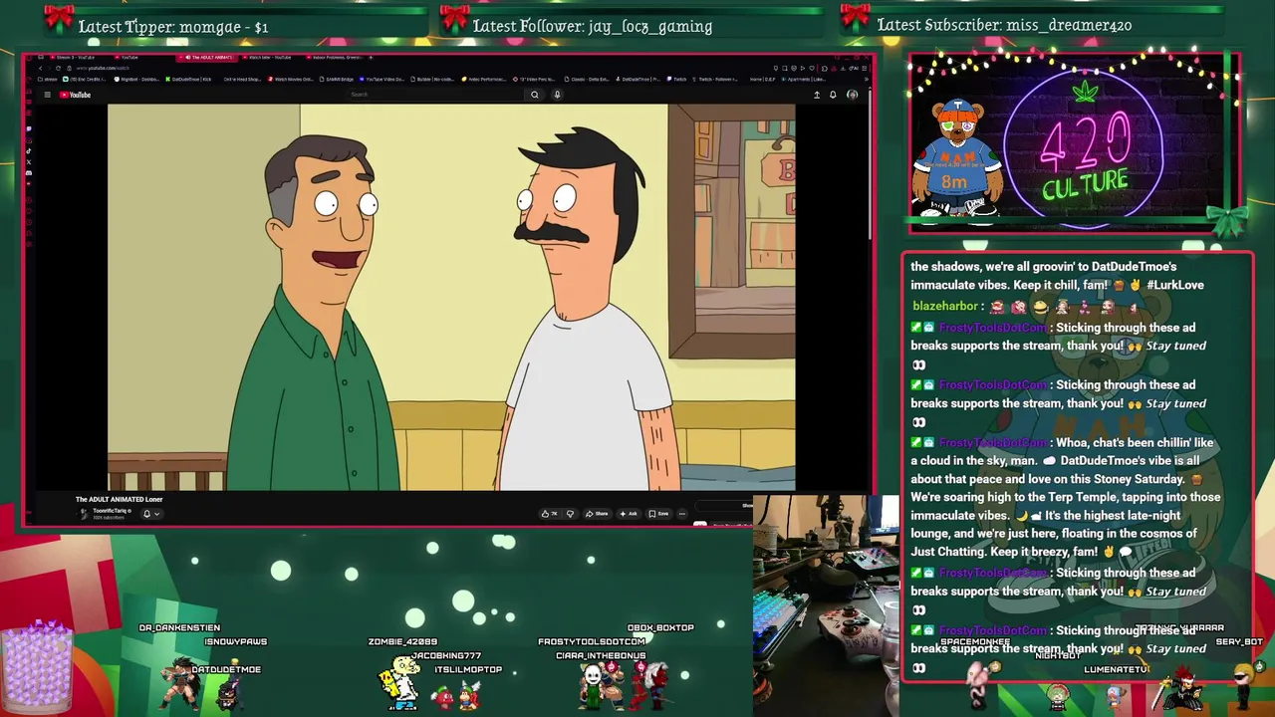This screenshot has width=1275, height=717.
Task: Open the Twitch bookmark
Action: 677,79
